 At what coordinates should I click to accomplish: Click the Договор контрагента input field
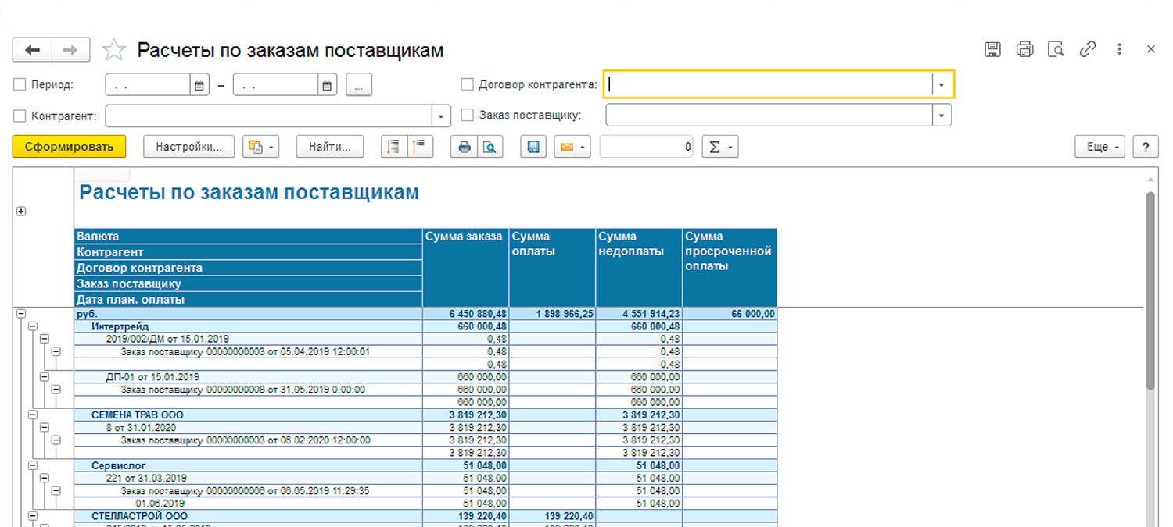[768, 84]
